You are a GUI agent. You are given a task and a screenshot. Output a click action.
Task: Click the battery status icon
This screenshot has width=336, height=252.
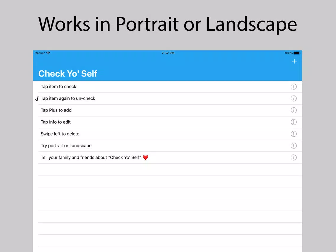297,53
